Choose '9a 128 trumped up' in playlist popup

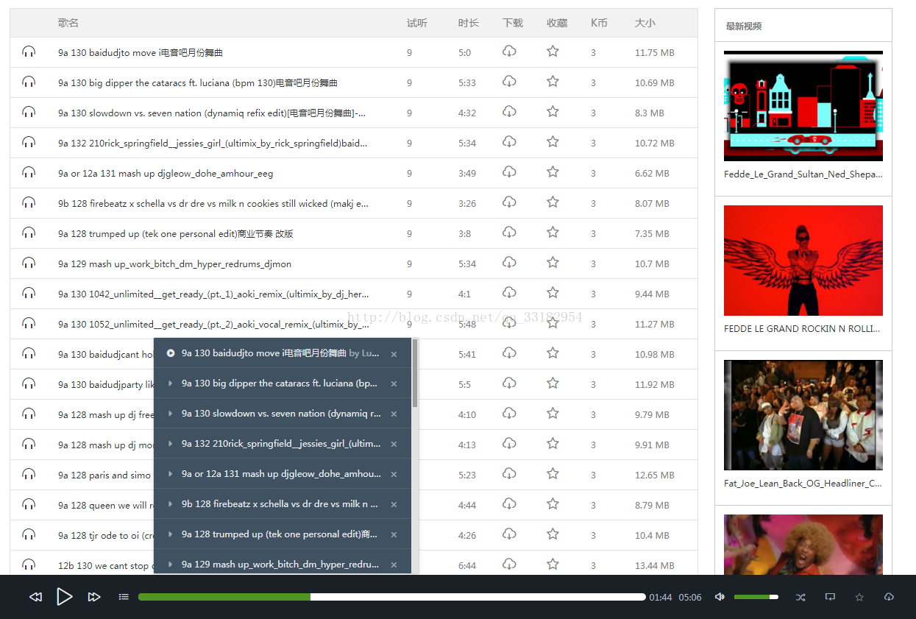(x=280, y=534)
